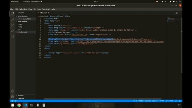Click the head breadcrumb item
192x108 pixels.
point(60,16)
